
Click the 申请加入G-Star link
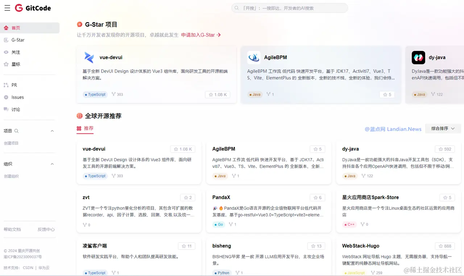tap(199, 35)
